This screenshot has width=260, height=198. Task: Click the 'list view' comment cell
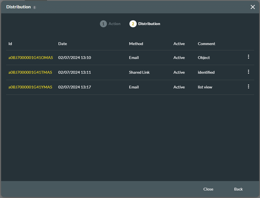[x=205, y=87]
